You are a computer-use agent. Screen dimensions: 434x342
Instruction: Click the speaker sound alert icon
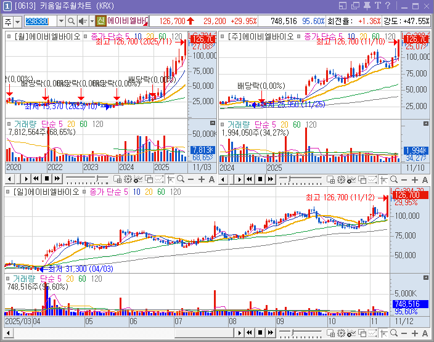pos(82,21)
